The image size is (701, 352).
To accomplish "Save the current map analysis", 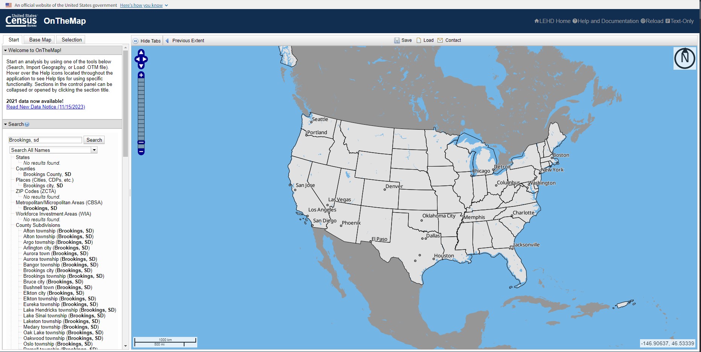I will [x=403, y=40].
